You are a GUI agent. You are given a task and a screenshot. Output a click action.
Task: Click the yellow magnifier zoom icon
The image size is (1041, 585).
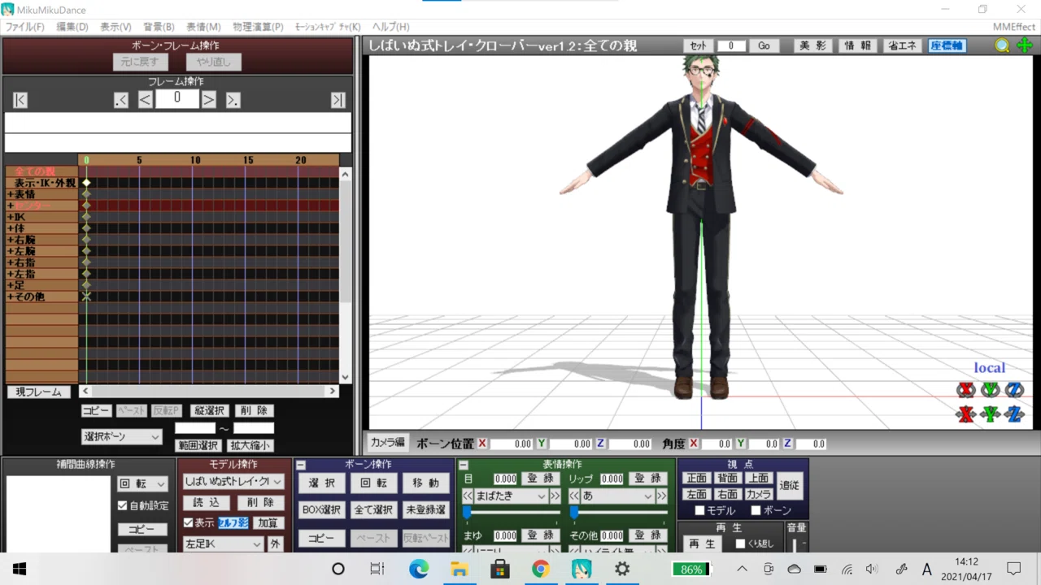pos(1002,45)
